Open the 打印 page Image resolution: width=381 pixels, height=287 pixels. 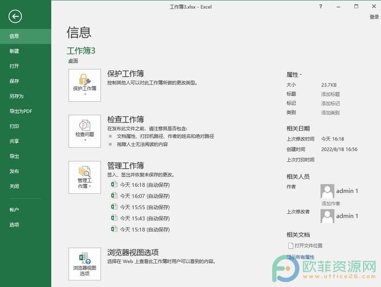click(26, 126)
